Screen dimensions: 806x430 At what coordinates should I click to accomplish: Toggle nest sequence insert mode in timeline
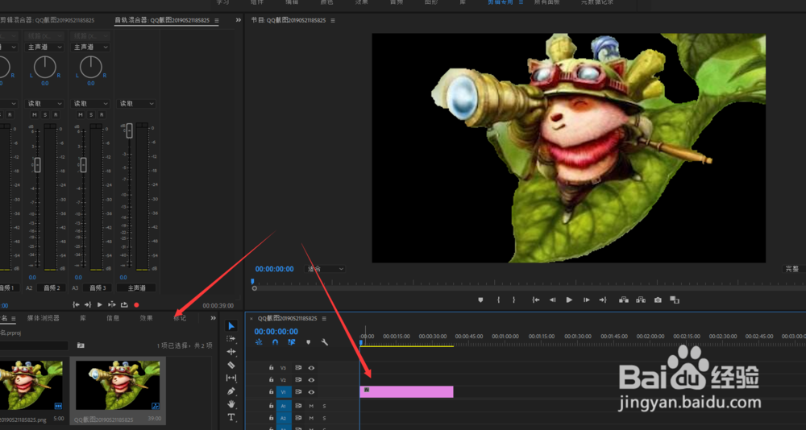tap(259, 342)
